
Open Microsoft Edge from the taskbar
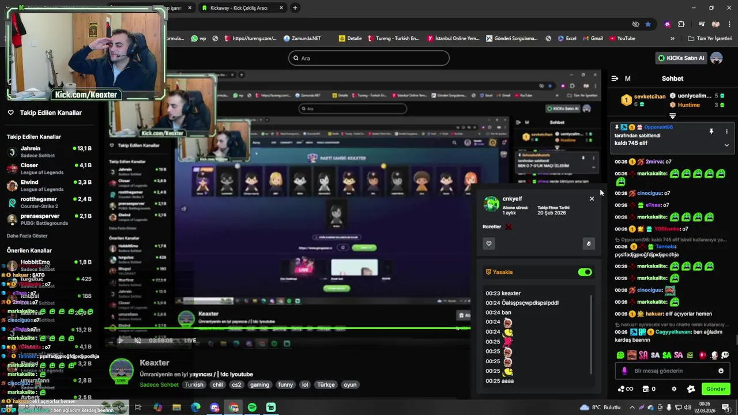[x=195, y=408]
